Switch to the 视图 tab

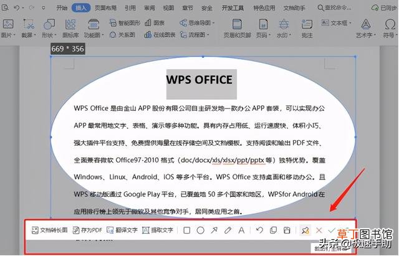(168, 8)
